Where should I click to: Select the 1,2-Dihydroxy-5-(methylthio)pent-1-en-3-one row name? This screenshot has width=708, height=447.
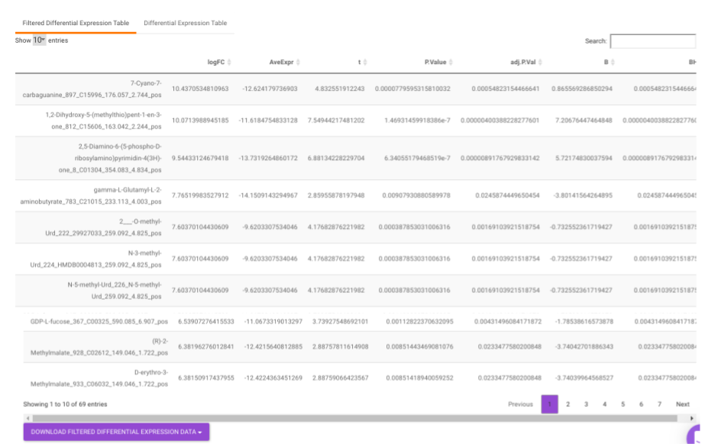point(103,121)
